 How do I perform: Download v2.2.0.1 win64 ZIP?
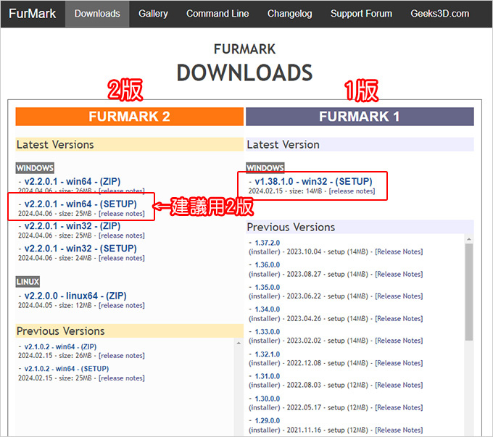coord(72,181)
